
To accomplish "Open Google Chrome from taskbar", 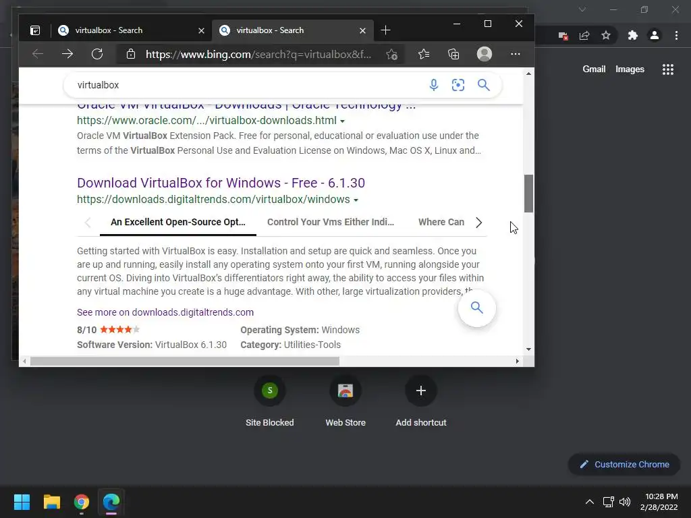I will click(82, 502).
